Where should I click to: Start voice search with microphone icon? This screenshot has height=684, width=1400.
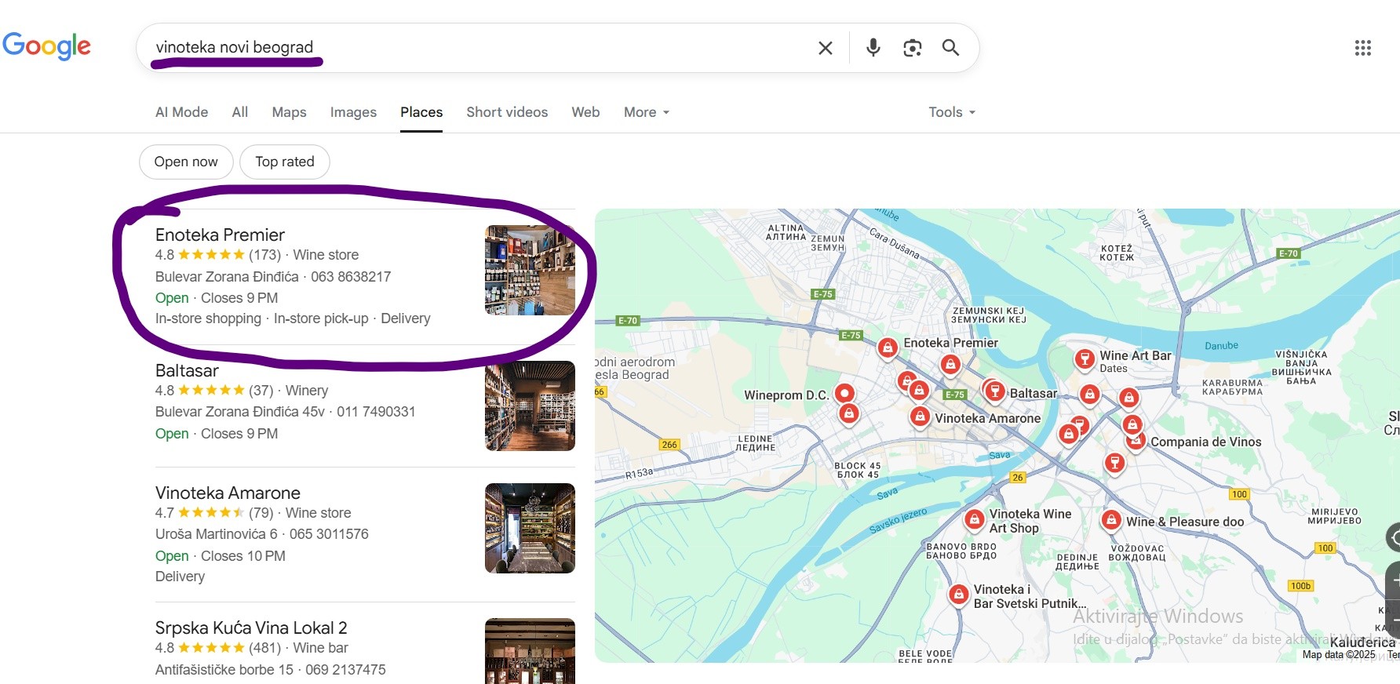pos(873,48)
